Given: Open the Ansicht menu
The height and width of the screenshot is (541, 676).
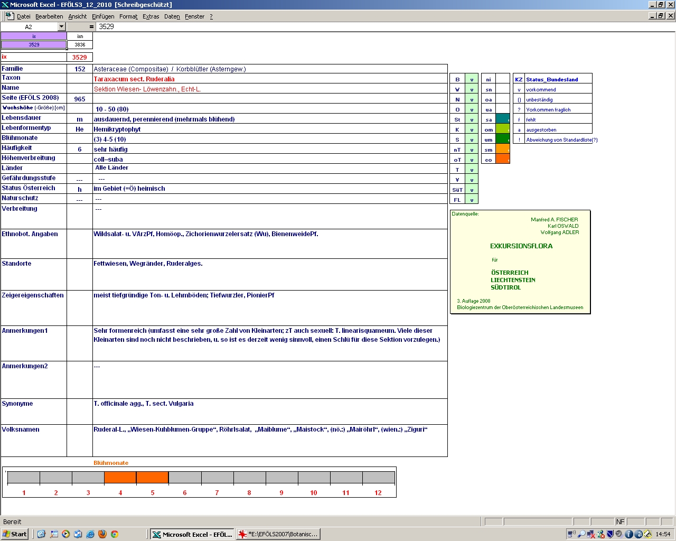Looking at the screenshot, I should (x=77, y=16).
